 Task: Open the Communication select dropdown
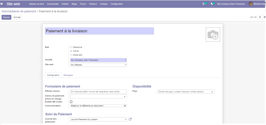[x=98, y=106]
